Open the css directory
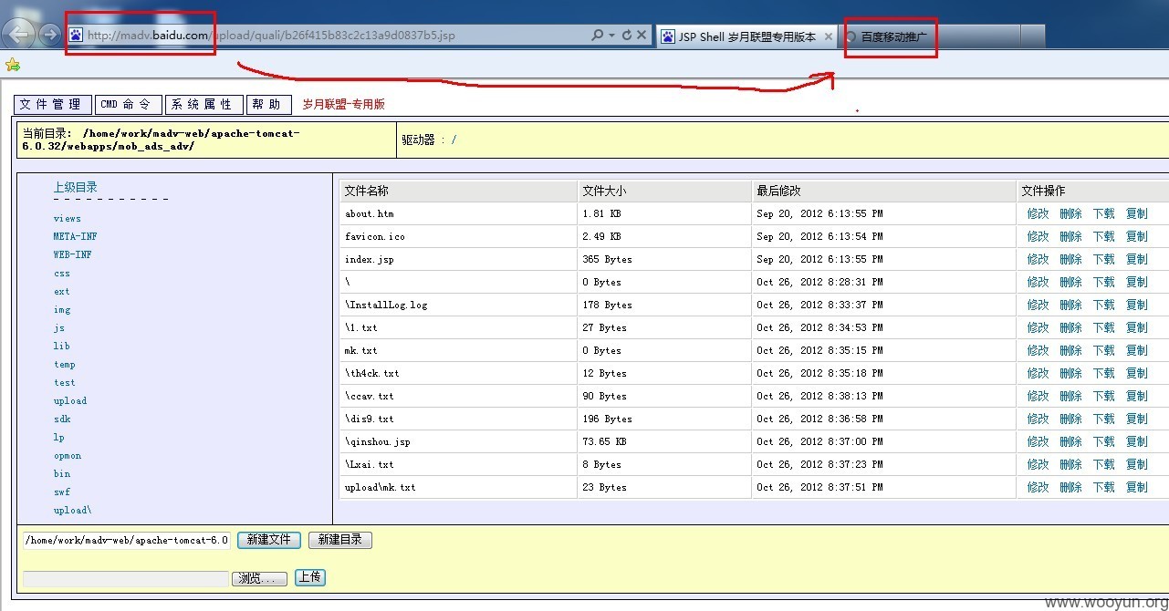Viewport: 1169px width, 611px height. point(61,273)
